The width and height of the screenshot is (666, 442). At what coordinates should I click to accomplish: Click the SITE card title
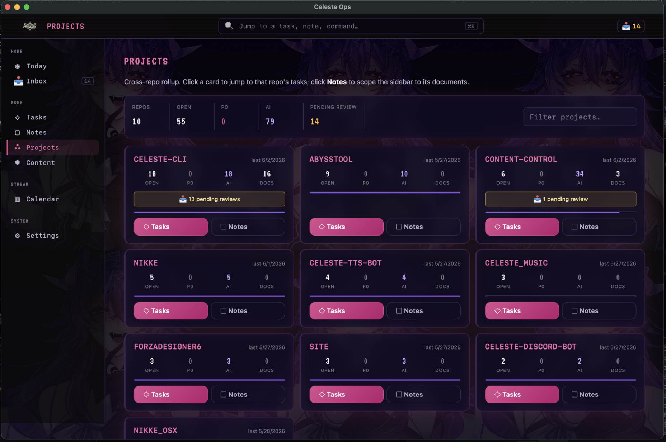[319, 347]
